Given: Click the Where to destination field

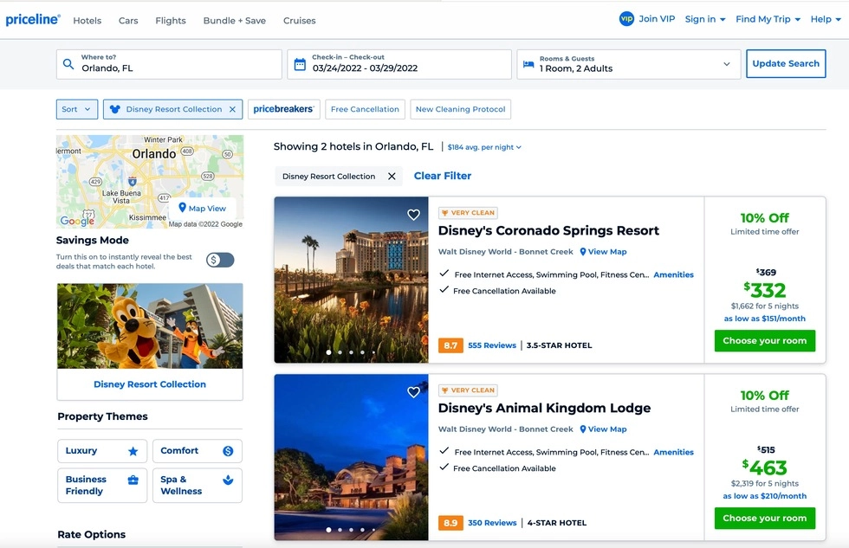Looking at the screenshot, I should pos(169,64).
